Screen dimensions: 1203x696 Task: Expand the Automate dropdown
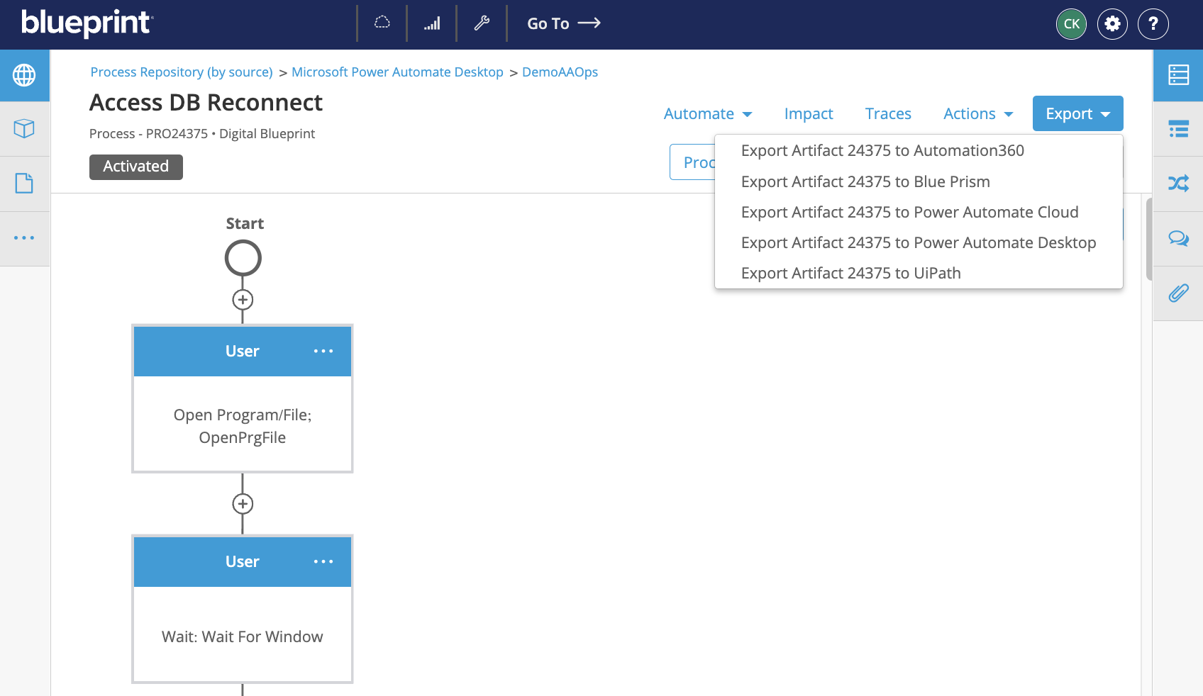pos(707,114)
